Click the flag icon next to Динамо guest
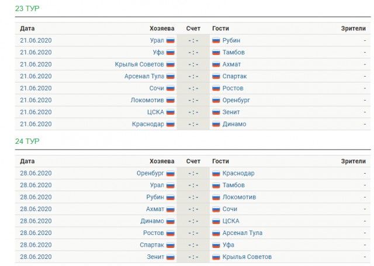This screenshot has height=266, width=374. (216, 124)
